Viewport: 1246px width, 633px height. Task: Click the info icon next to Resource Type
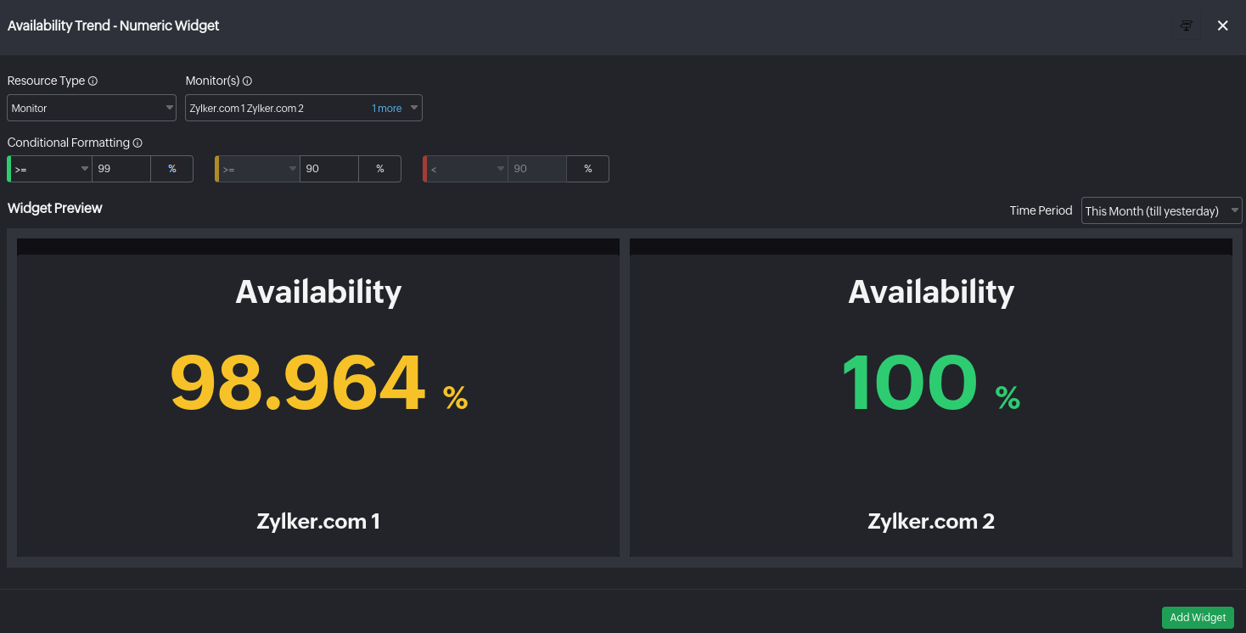pyautogui.click(x=93, y=81)
